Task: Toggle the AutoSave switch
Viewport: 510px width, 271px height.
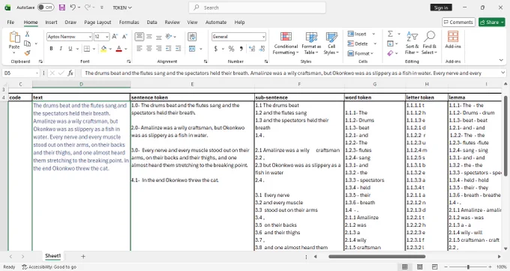Action: point(46,8)
